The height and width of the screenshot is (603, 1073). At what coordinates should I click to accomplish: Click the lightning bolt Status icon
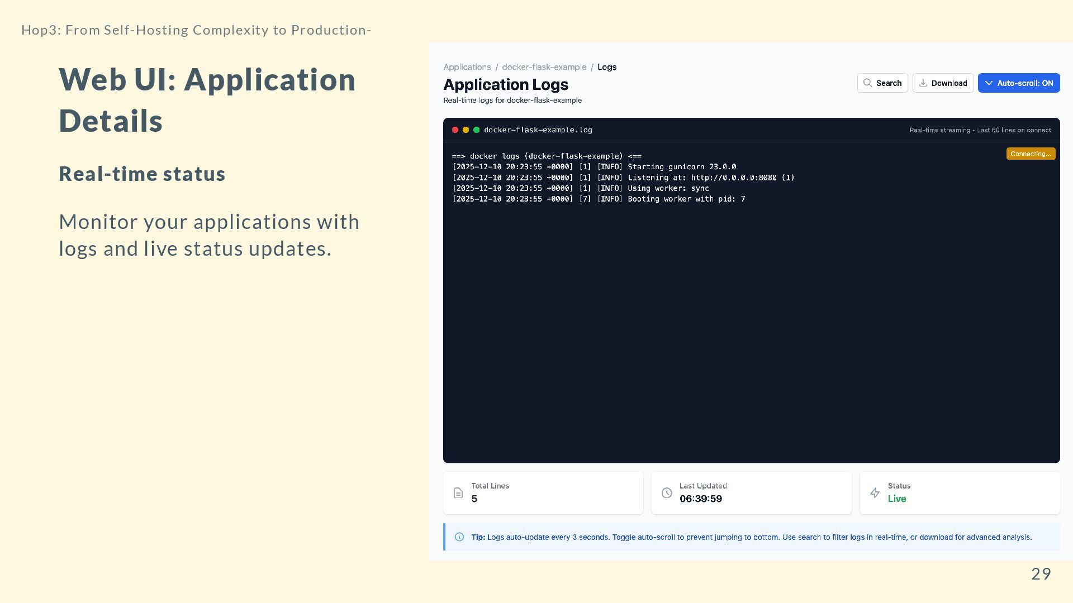[x=875, y=493]
